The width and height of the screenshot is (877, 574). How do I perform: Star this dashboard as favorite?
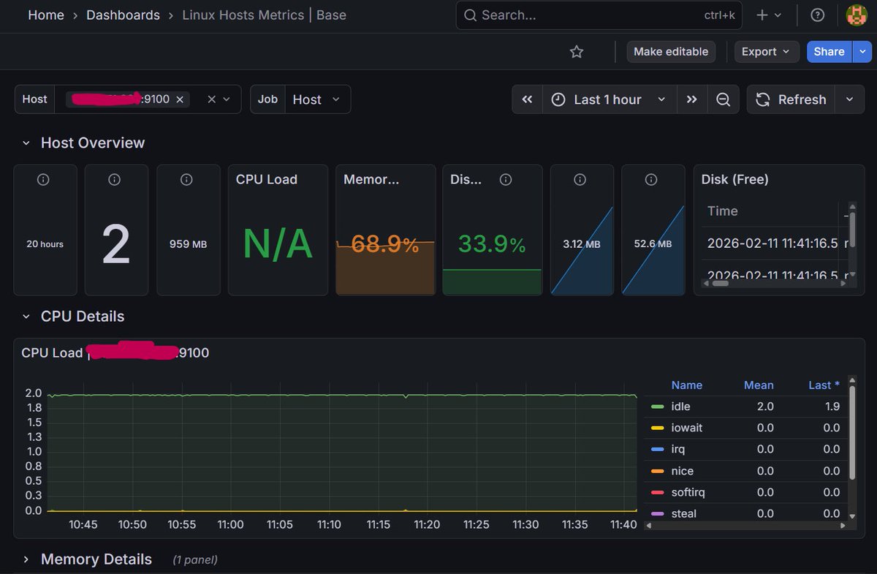click(x=576, y=51)
